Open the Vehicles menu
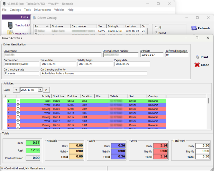This screenshot has height=171, width=214. (59, 10)
